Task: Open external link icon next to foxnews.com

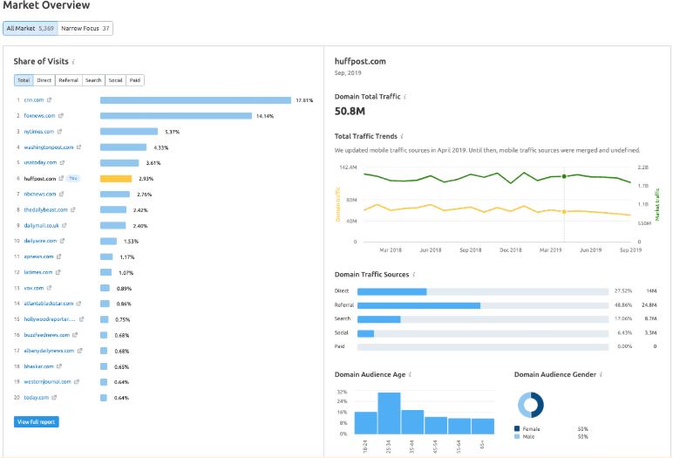Action: click(60, 115)
